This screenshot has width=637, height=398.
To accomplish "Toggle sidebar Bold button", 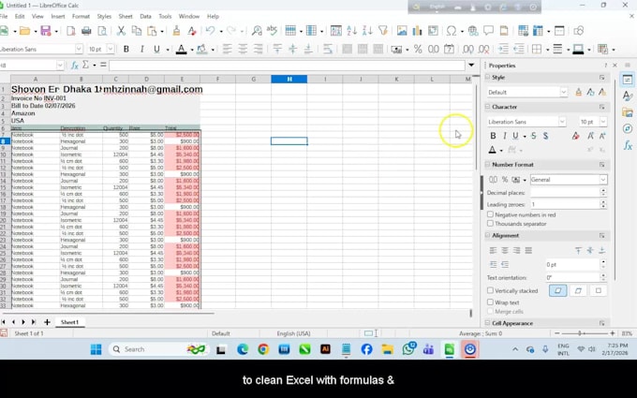I will [x=493, y=136].
